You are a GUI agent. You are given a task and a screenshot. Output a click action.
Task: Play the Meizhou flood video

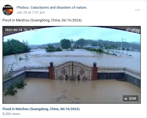pyautogui.click(x=72, y=65)
